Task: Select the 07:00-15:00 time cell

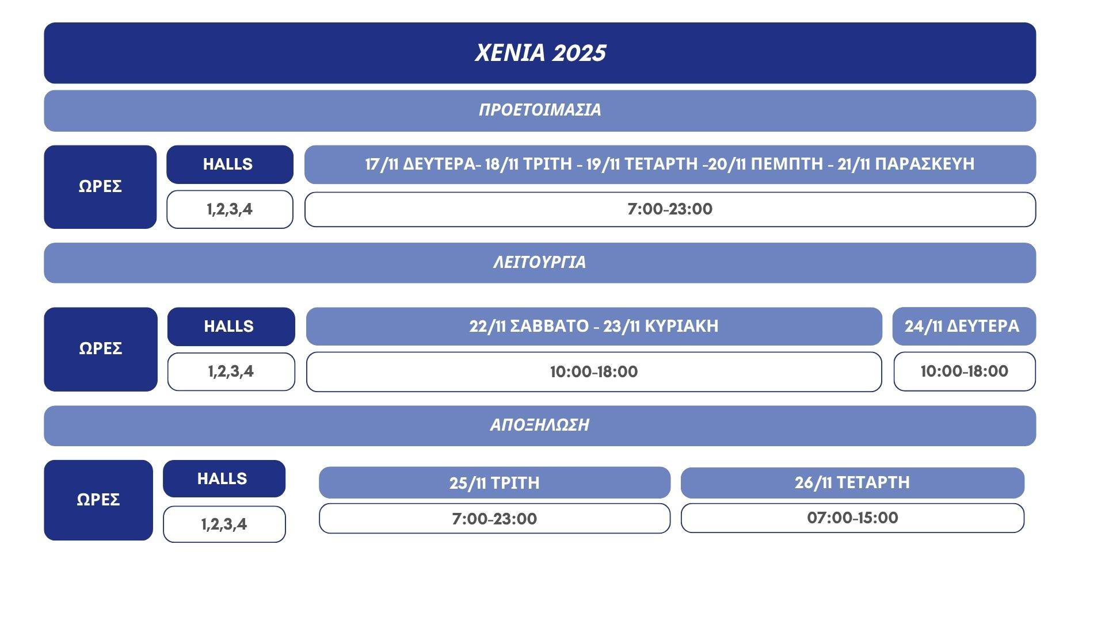Action: 852,518
